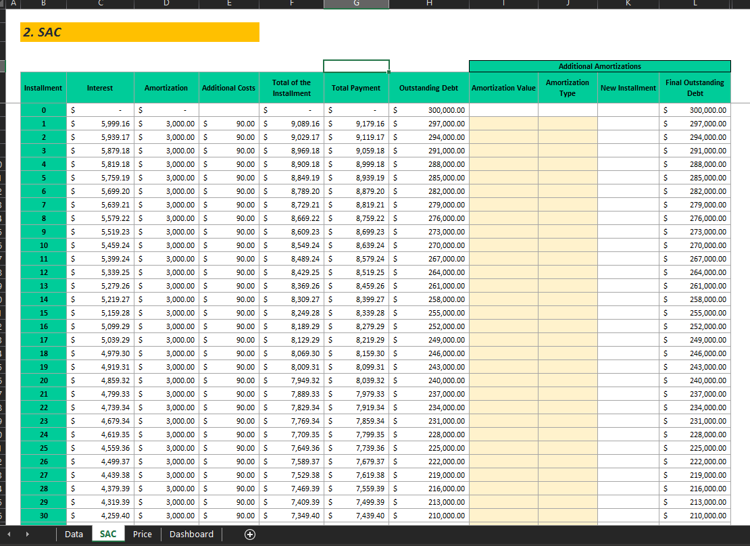750x546 pixels.
Task: Click installment number 15 cell
Action: click(x=43, y=313)
